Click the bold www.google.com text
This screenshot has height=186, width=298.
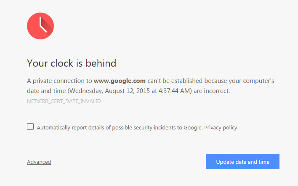coord(120,81)
